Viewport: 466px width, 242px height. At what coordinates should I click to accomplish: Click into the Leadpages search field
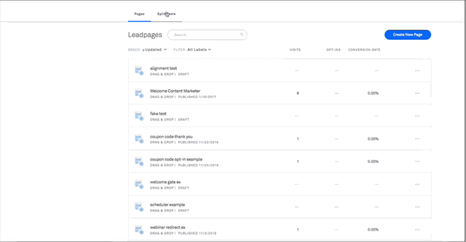click(x=207, y=35)
